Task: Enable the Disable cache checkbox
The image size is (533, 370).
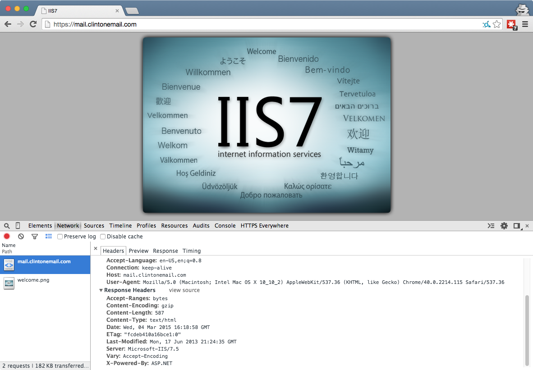Action: point(103,237)
